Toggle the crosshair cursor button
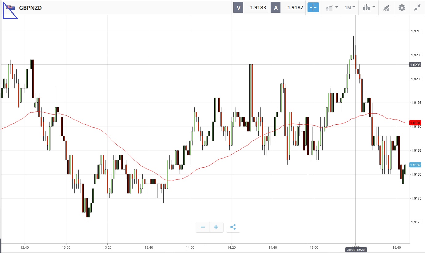 coord(313,8)
